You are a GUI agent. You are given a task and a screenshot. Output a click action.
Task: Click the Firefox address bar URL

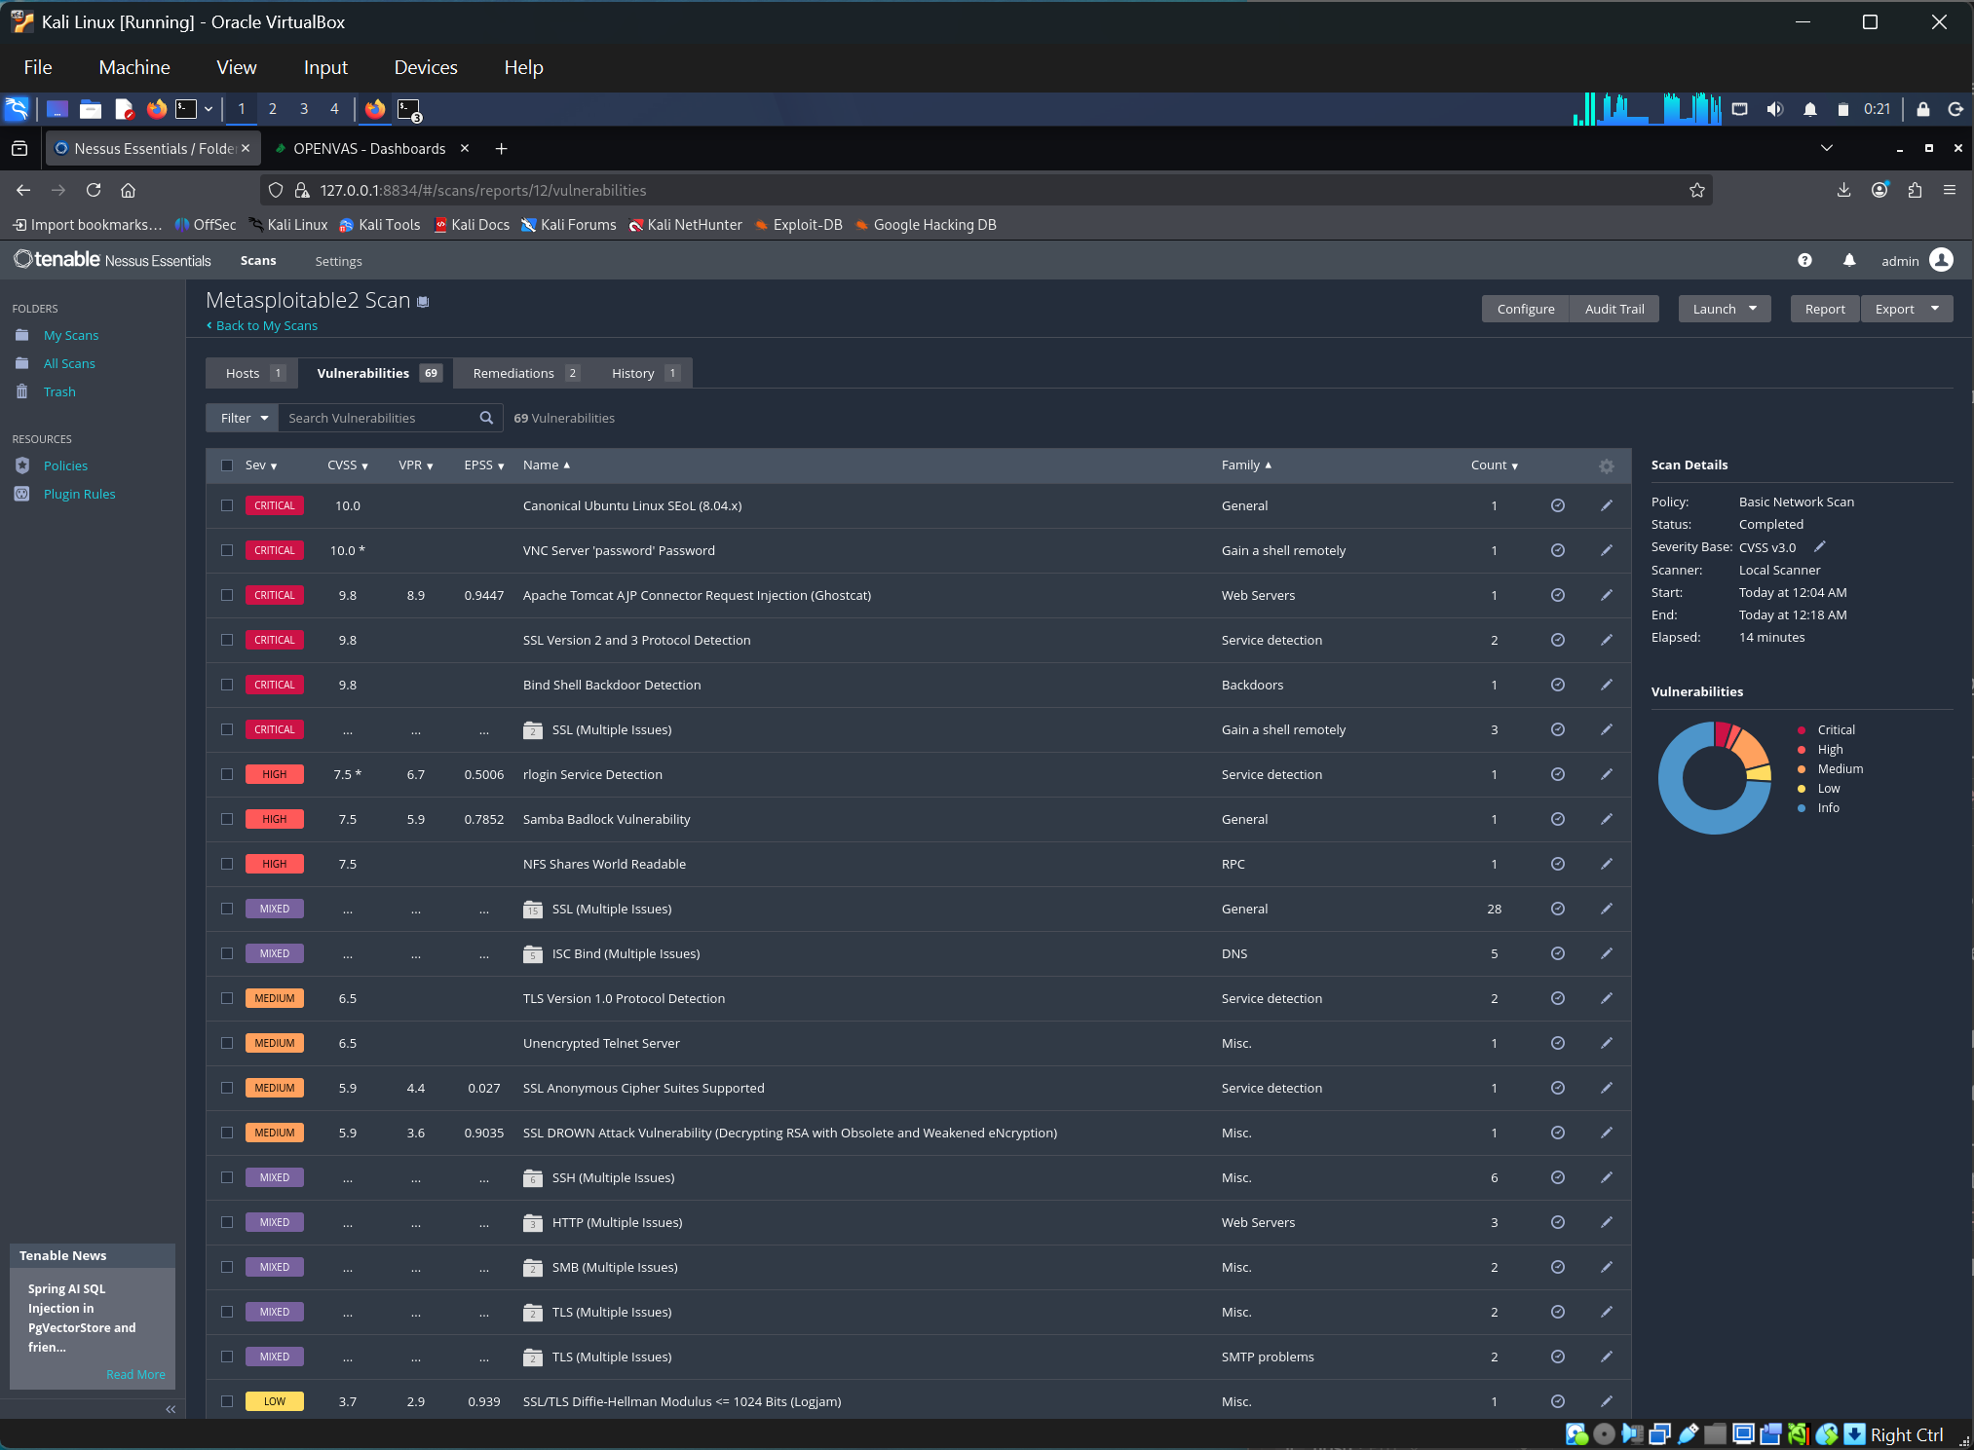(x=483, y=190)
